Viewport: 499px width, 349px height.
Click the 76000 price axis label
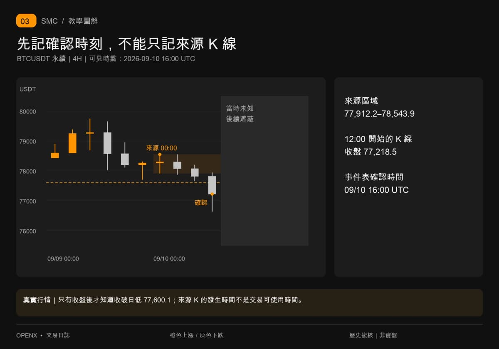click(x=28, y=231)
